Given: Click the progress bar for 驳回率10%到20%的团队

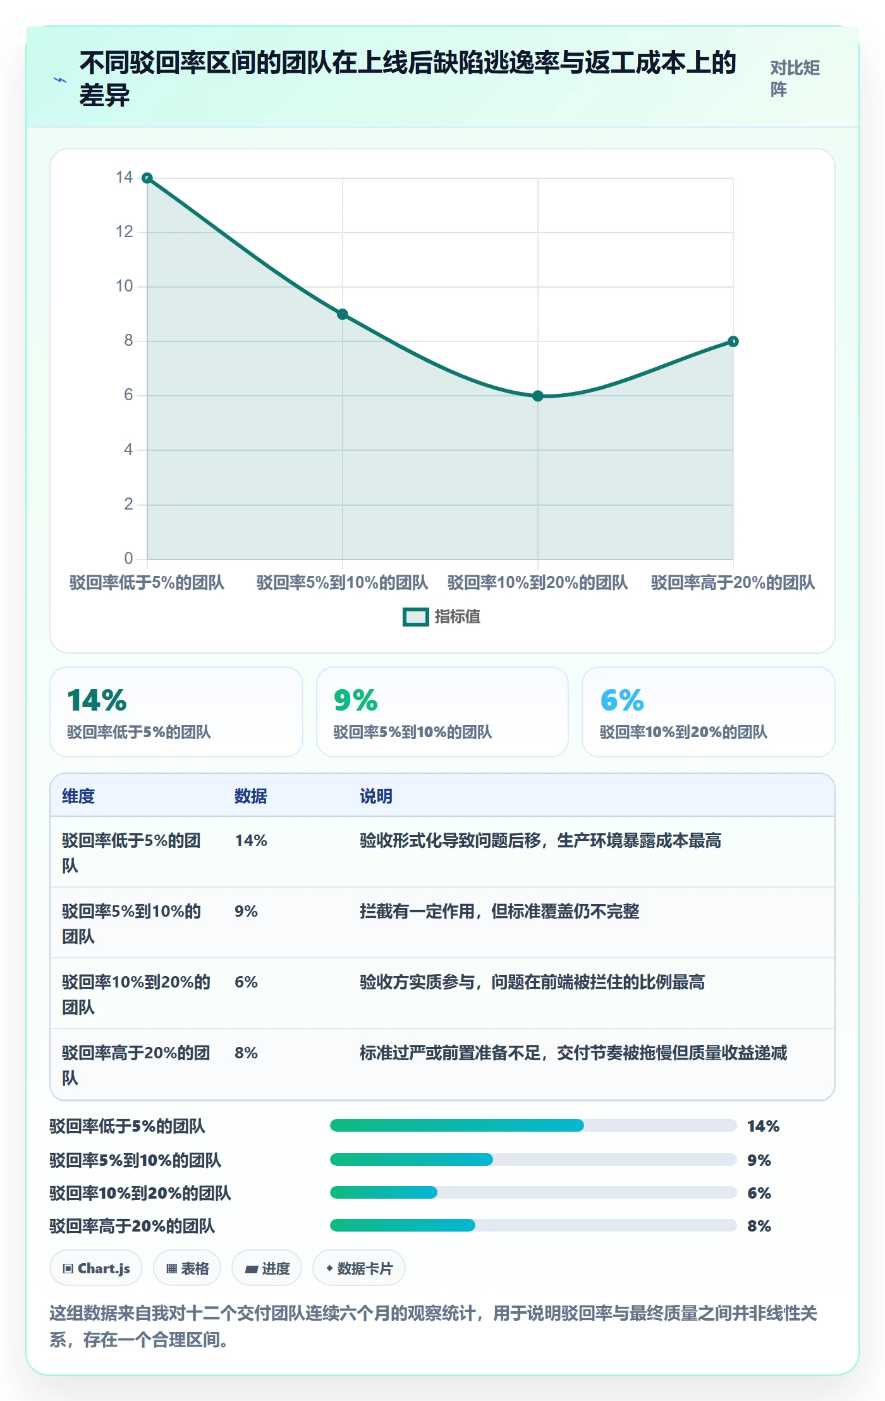Looking at the screenshot, I should tap(533, 1192).
